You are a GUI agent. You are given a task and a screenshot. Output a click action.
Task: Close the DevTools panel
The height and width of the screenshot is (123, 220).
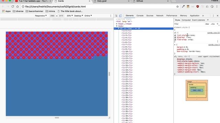click(218, 16)
